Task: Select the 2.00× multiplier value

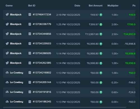Action: click(115, 25)
